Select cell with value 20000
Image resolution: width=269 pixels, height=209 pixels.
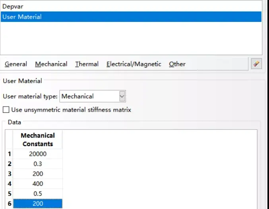point(38,154)
